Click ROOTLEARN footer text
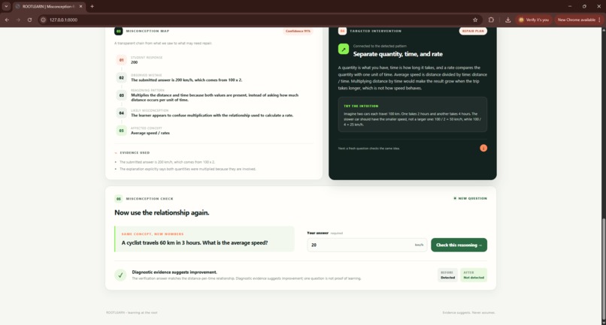The height and width of the screenshot is (325, 606). pyautogui.click(x=132, y=313)
